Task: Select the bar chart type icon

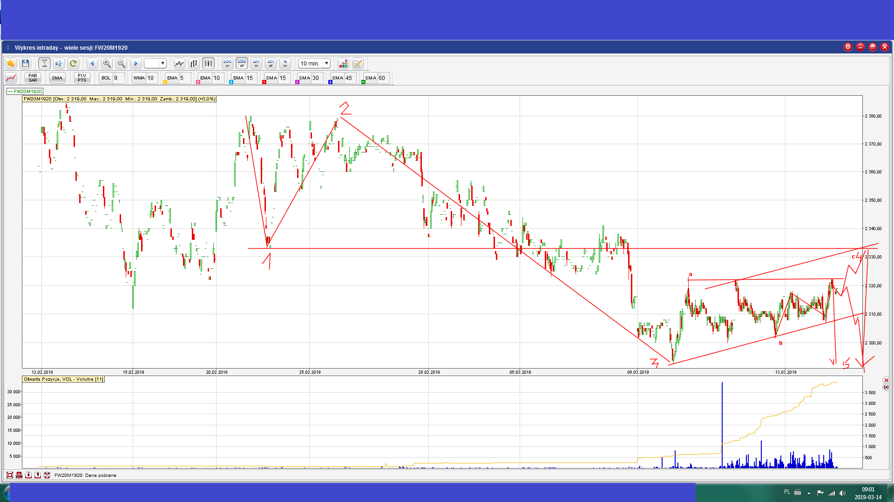Action: pyautogui.click(x=194, y=64)
